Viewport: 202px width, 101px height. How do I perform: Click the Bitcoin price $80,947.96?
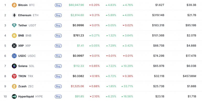pyautogui.click(x=76, y=5)
